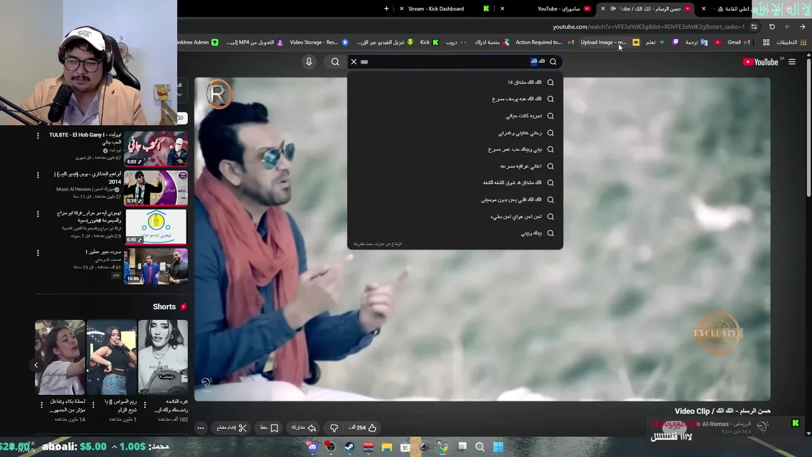
Task: Open Google Chrome from the taskbar
Action: pos(443,447)
